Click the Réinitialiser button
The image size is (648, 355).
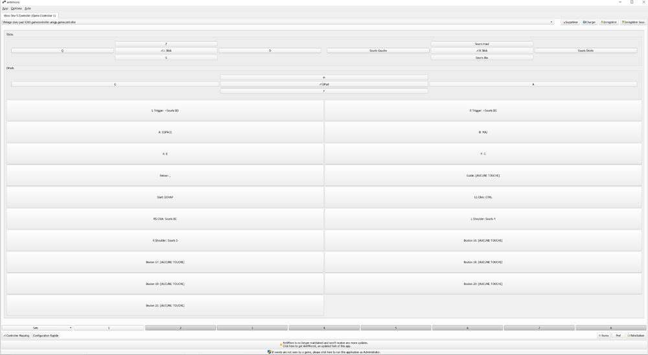[635, 336]
